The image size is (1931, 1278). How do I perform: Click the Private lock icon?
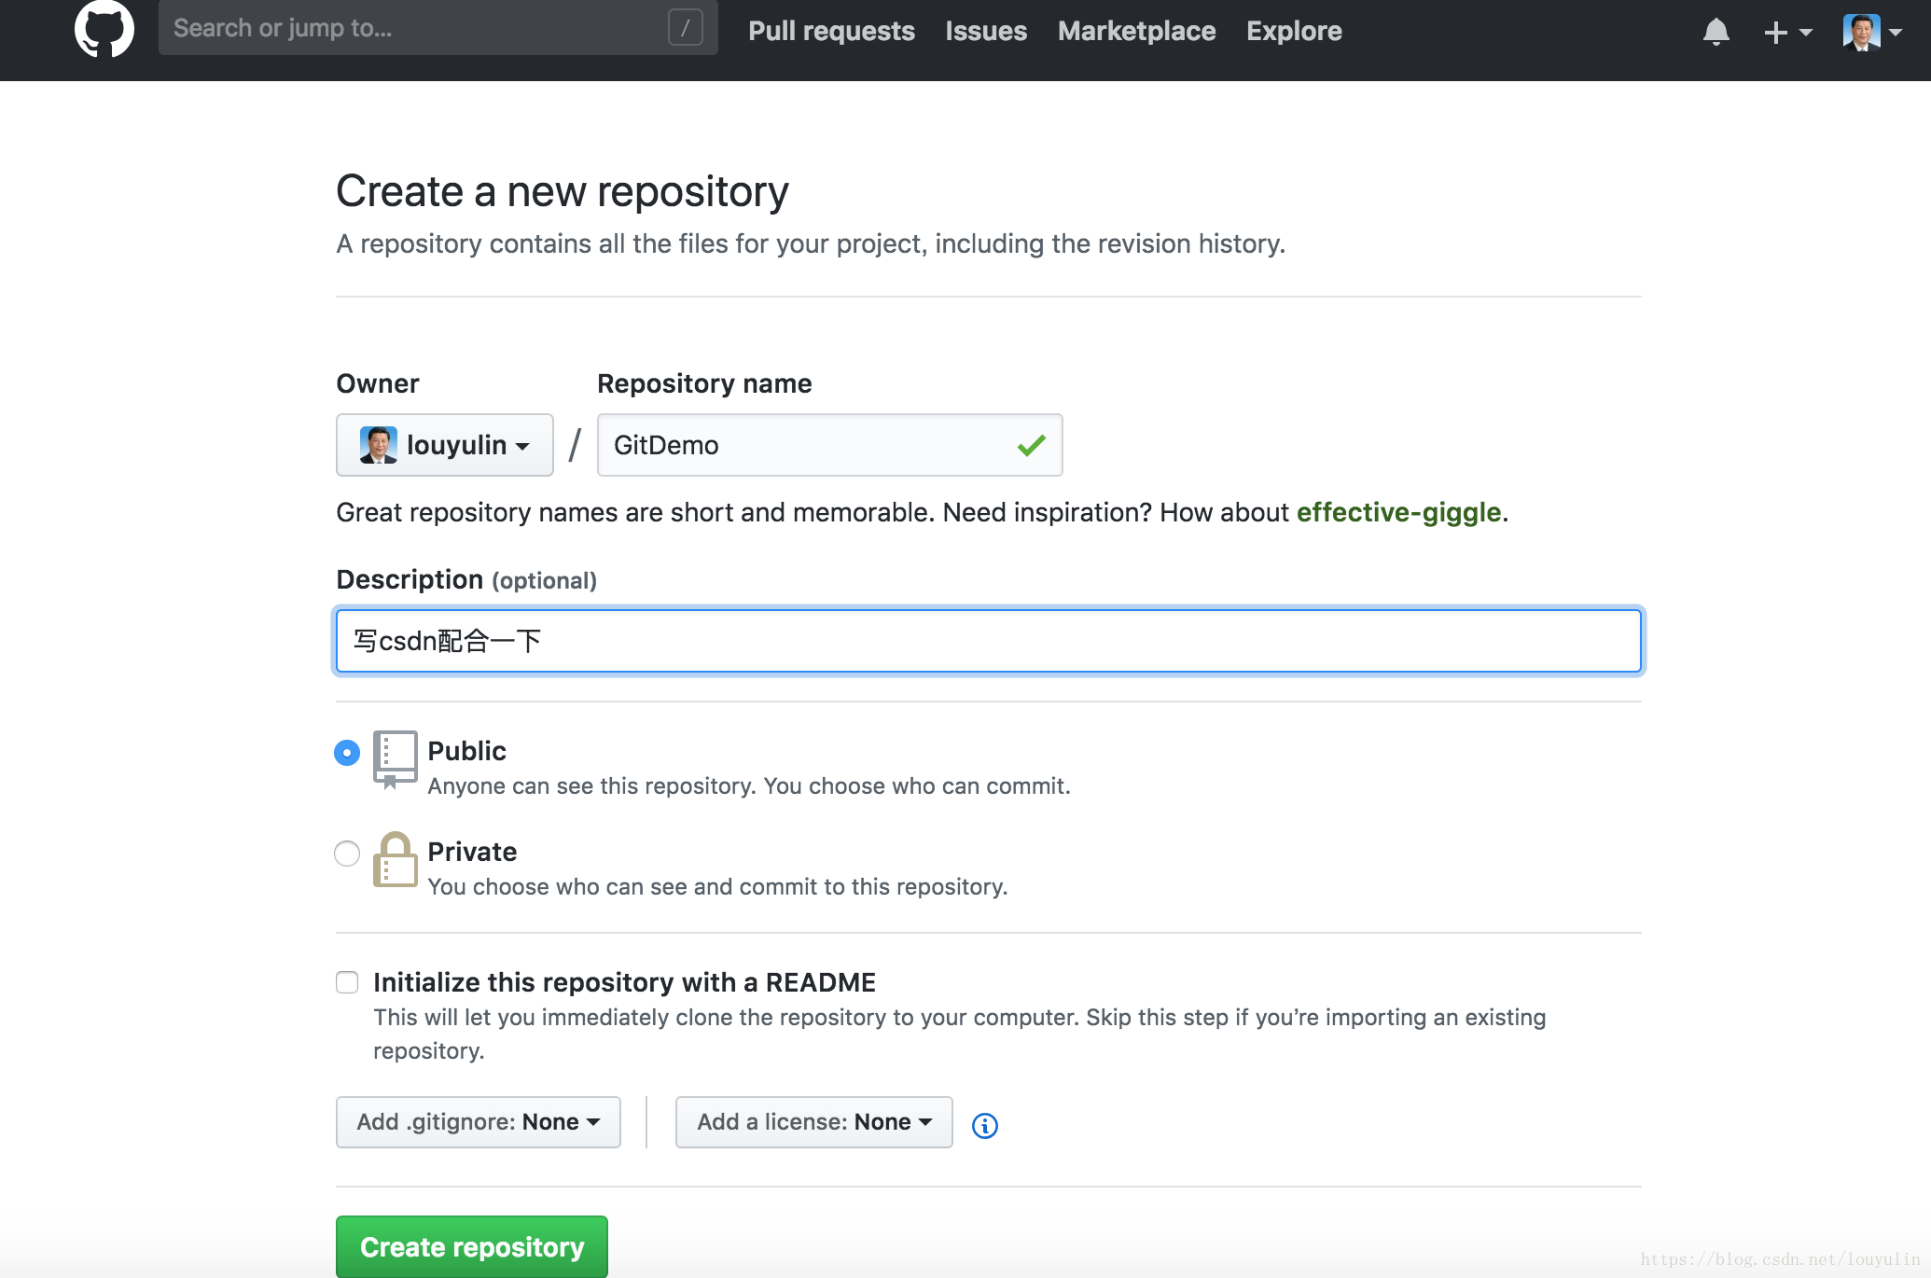pos(395,860)
